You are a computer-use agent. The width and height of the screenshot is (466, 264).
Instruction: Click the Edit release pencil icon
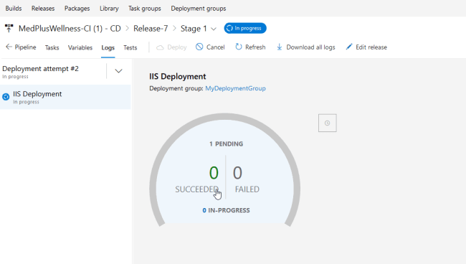pos(349,47)
